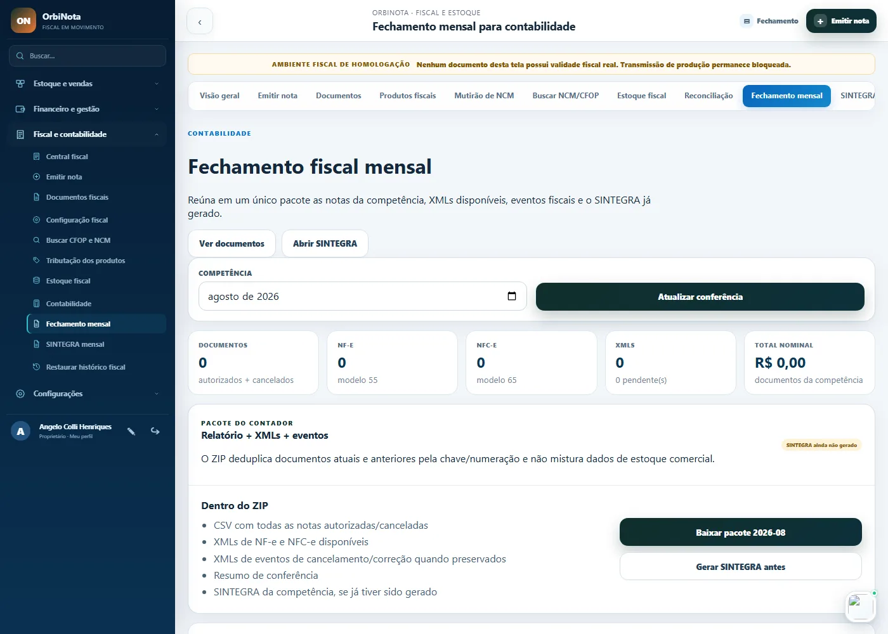
Task: Switch to the Reconciliação tab
Action: (x=708, y=96)
